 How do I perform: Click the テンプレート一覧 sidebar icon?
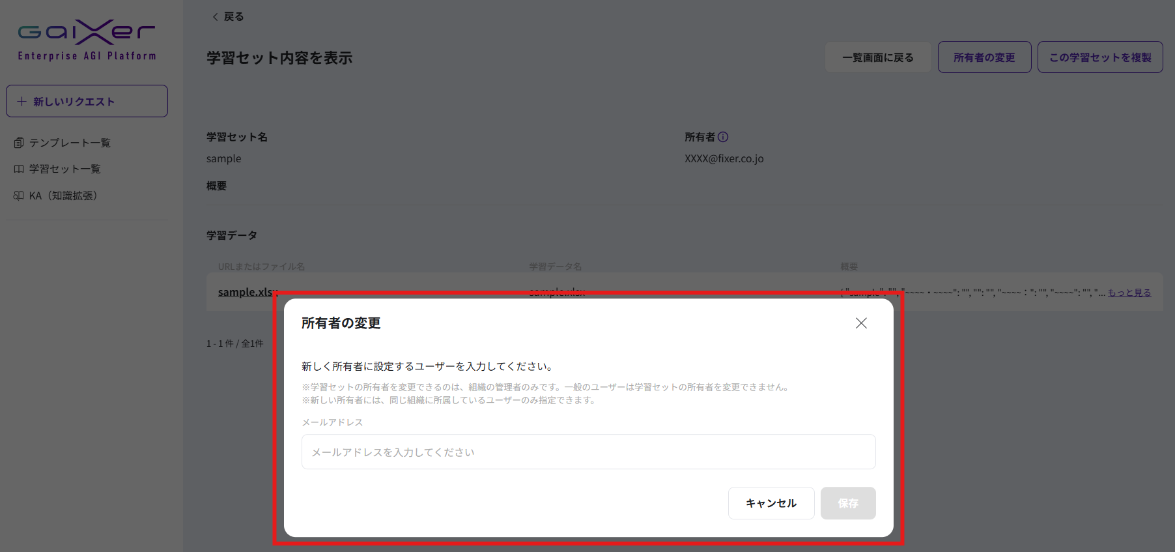click(19, 143)
